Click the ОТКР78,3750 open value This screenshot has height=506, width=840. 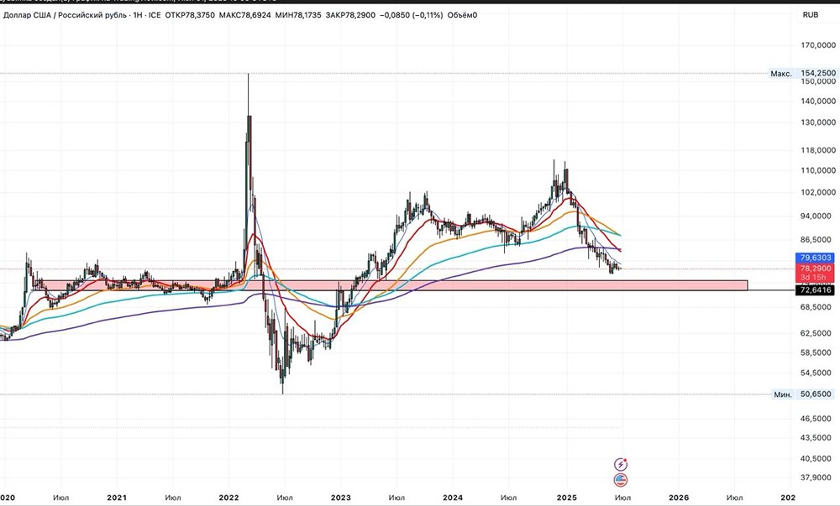(190, 15)
